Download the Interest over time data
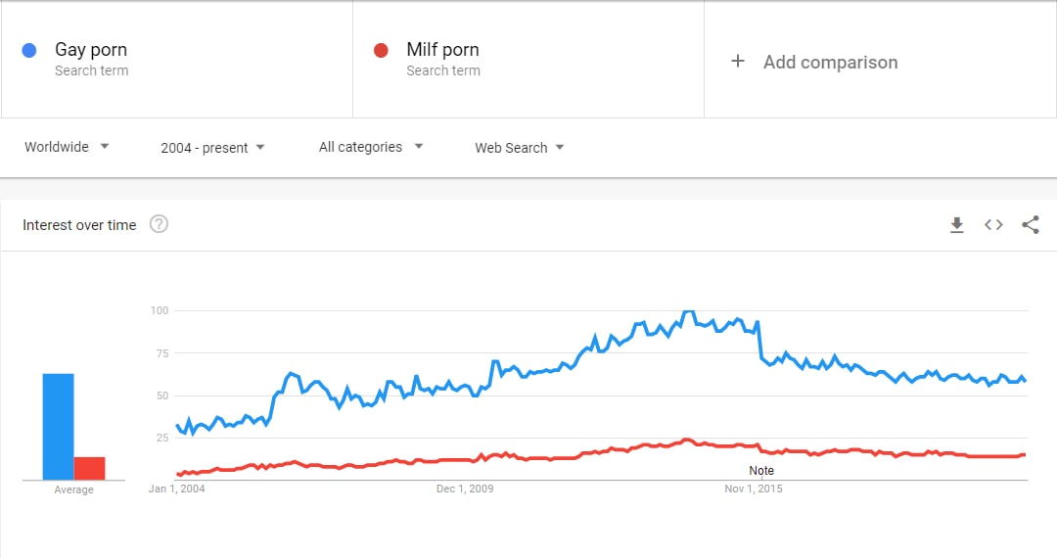The width and height of the screenshot is (1057, 558). click(956, 225)
